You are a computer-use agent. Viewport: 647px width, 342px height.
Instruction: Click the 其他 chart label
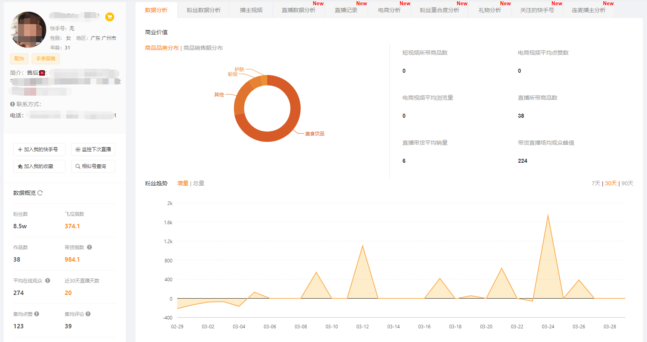coord(219,95)
